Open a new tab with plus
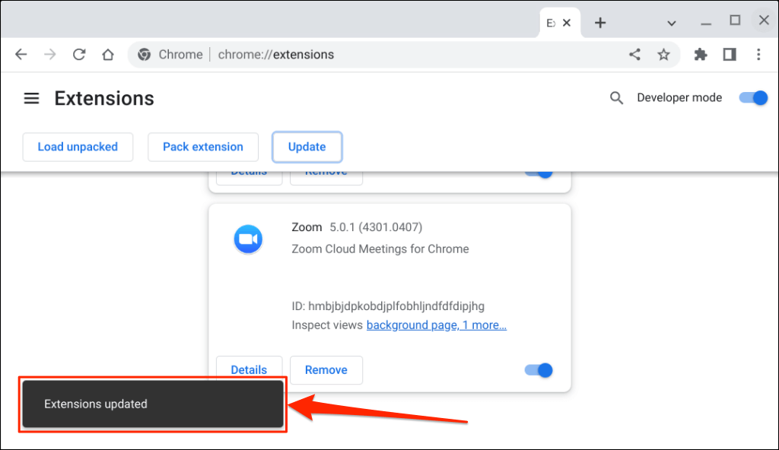Viewport: 779px width, 450px height. coord(600,22)
